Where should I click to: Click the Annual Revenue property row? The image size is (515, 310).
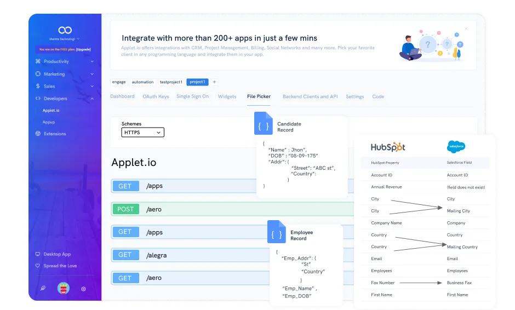425,187
